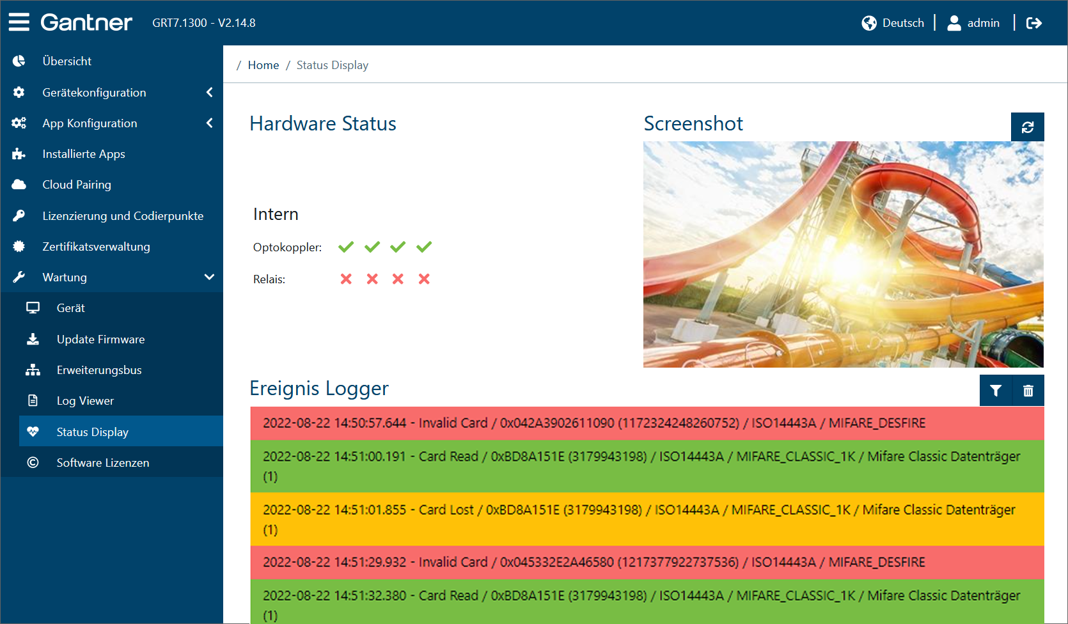
Task: Click the Wartung wrench icon
Action: 19,277
